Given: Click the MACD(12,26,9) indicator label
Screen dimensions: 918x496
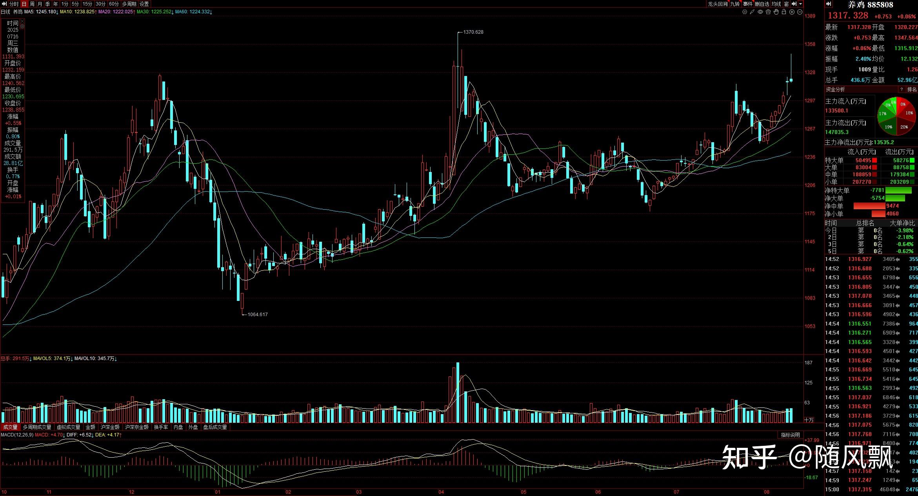Looking at the screenshot, I should point(17,435).
